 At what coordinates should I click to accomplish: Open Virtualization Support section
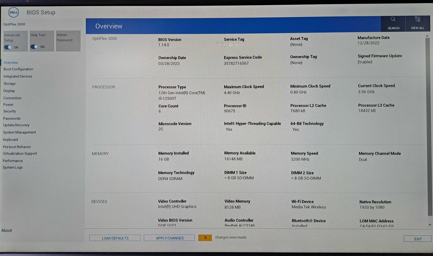pyautogui.click(x=20, y=154)
